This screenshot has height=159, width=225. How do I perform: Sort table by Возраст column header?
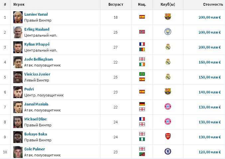click(116, 5)
